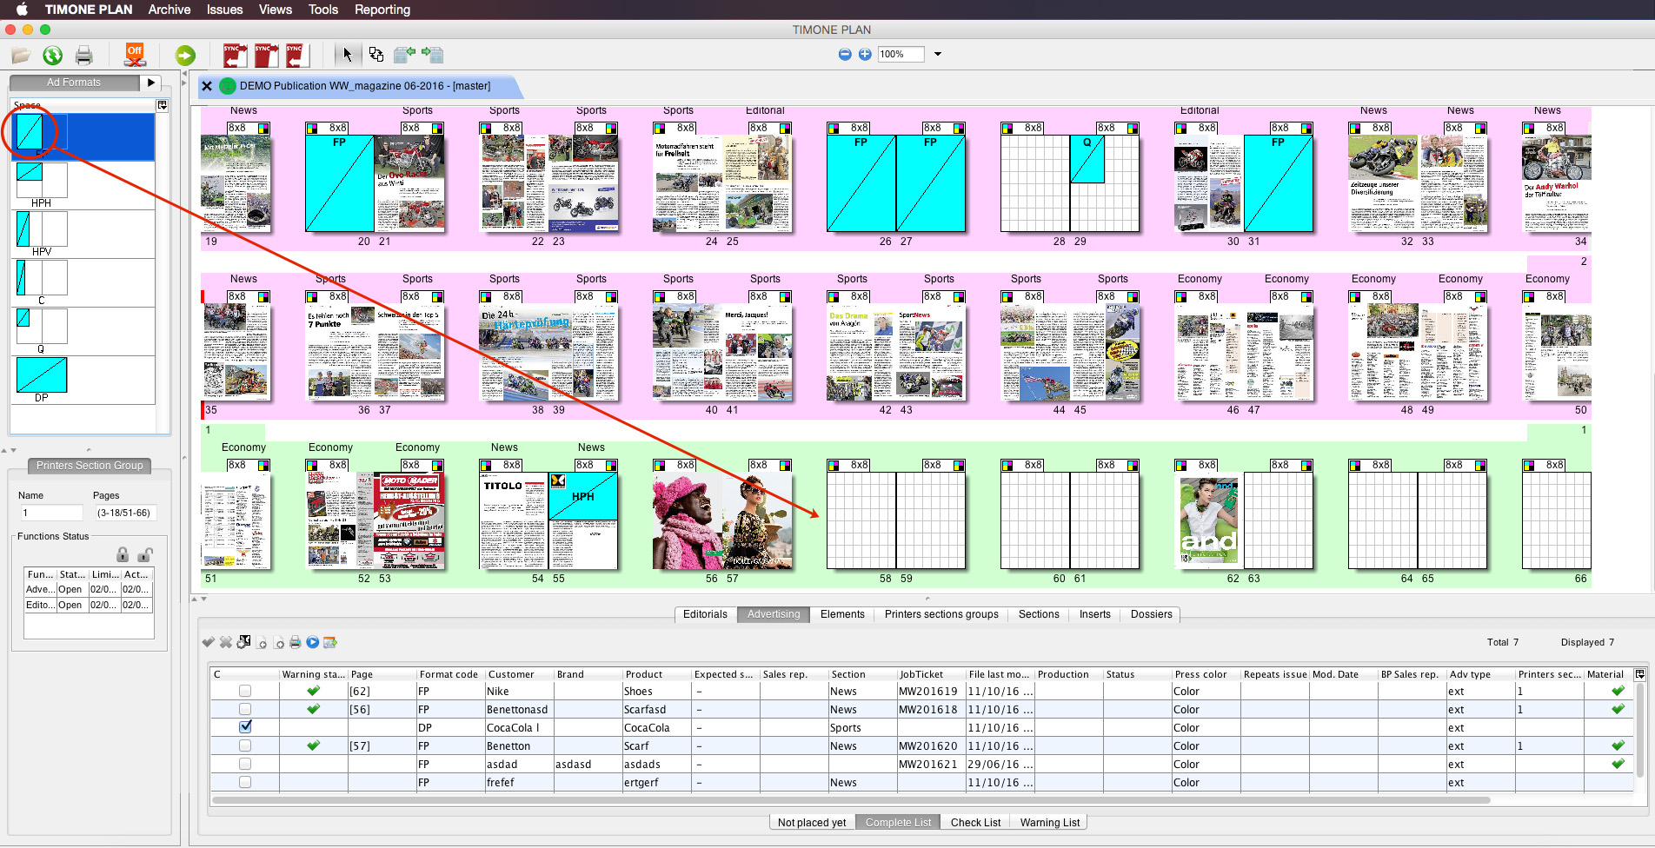Switch to the Sections tab
The width and height of the screenshot is (1655, 848).
click(x=1039, y=614)
